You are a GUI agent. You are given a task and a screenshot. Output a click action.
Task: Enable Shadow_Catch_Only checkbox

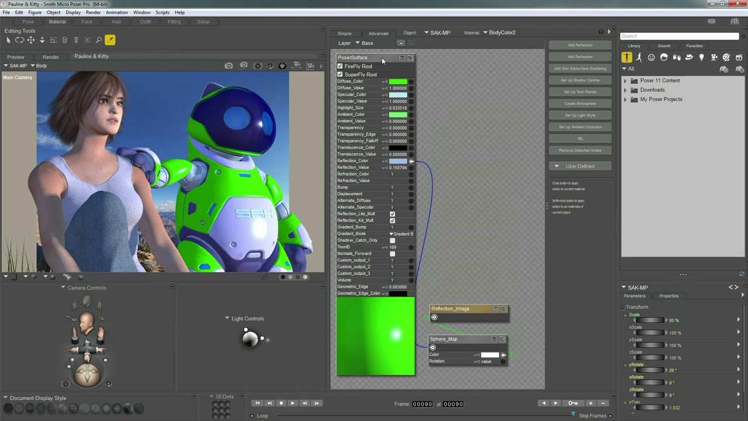[392, 240]
